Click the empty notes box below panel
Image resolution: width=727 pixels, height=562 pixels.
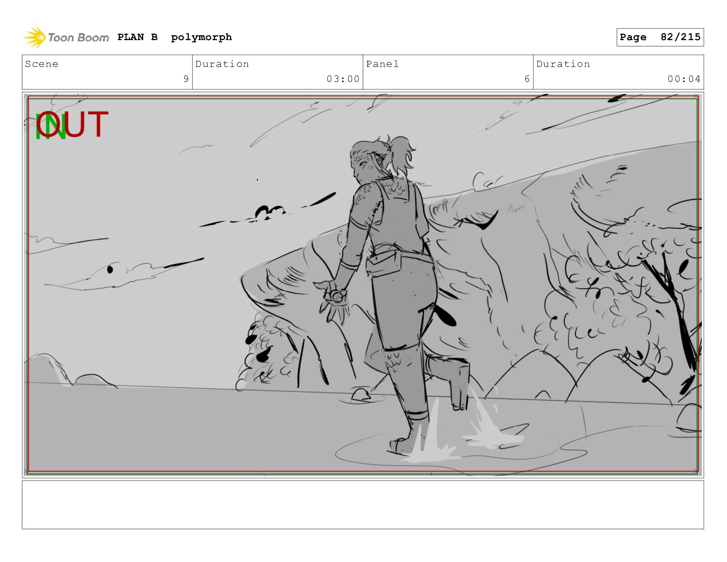(363, 505)
